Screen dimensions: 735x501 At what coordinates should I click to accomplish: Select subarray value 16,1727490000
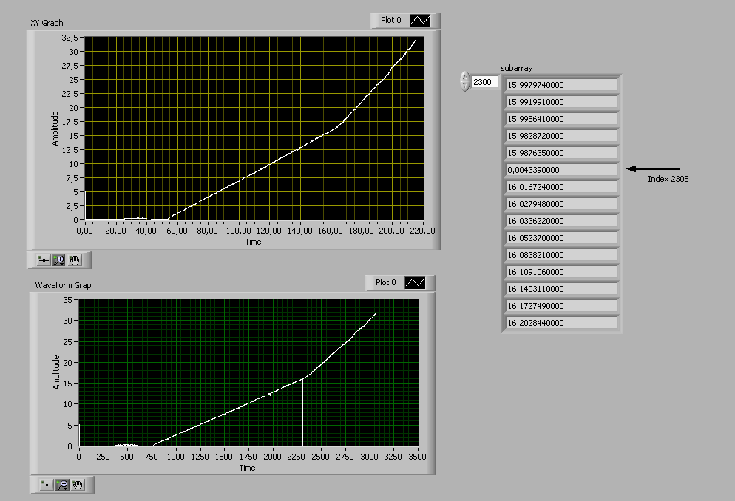pos(561,306)
